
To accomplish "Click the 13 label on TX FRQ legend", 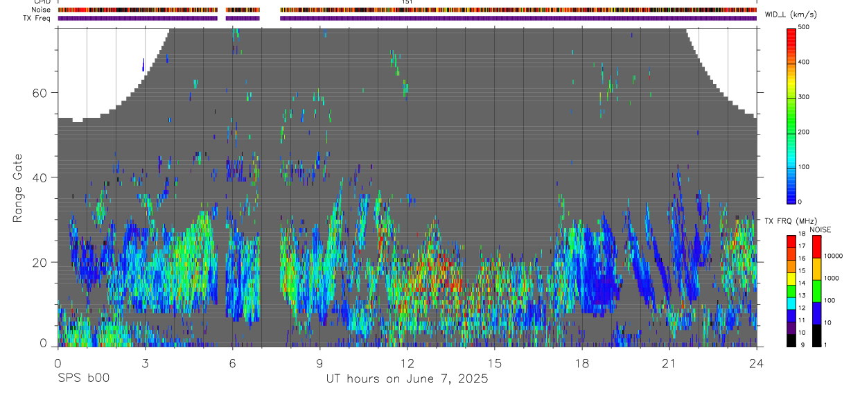I will [x=801, y=295].
